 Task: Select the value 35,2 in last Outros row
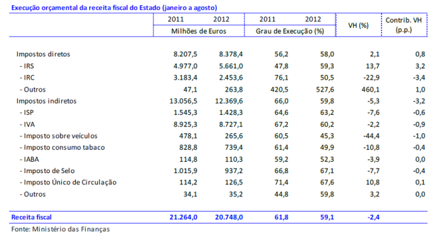[x=235, y=194]
